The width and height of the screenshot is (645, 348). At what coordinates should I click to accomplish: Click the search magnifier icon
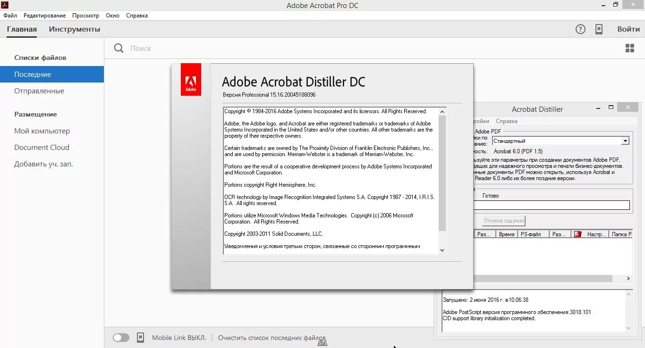coord(119,48)
